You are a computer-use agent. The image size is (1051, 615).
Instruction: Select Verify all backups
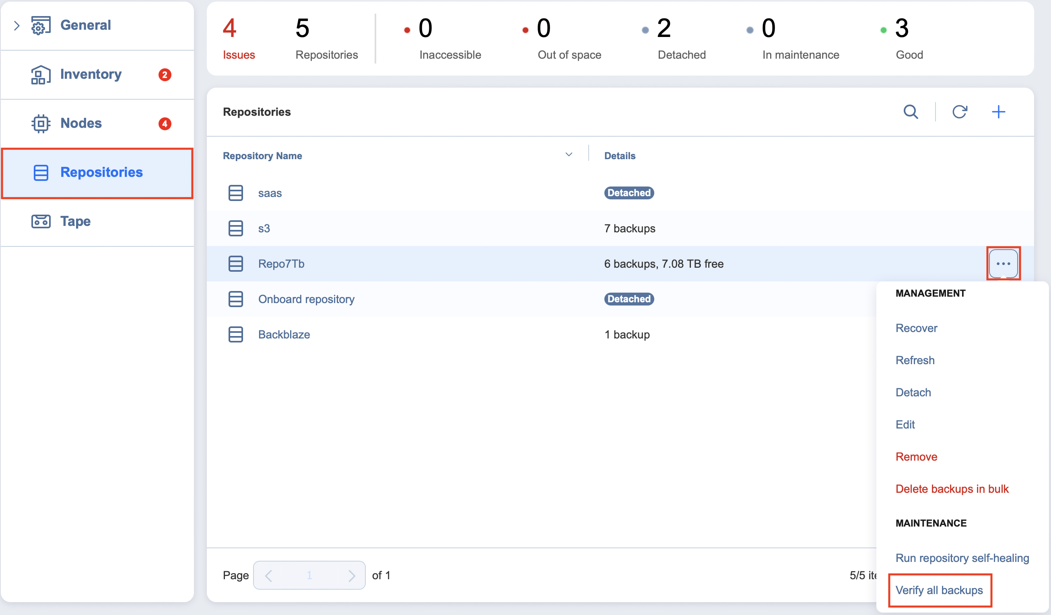pos(939,590)
